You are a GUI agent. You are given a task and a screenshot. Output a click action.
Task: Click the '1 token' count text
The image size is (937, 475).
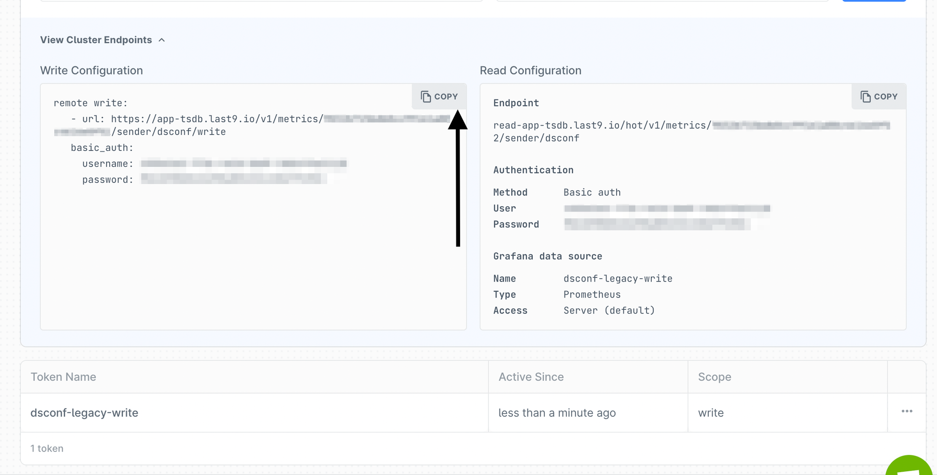point(47,448)
